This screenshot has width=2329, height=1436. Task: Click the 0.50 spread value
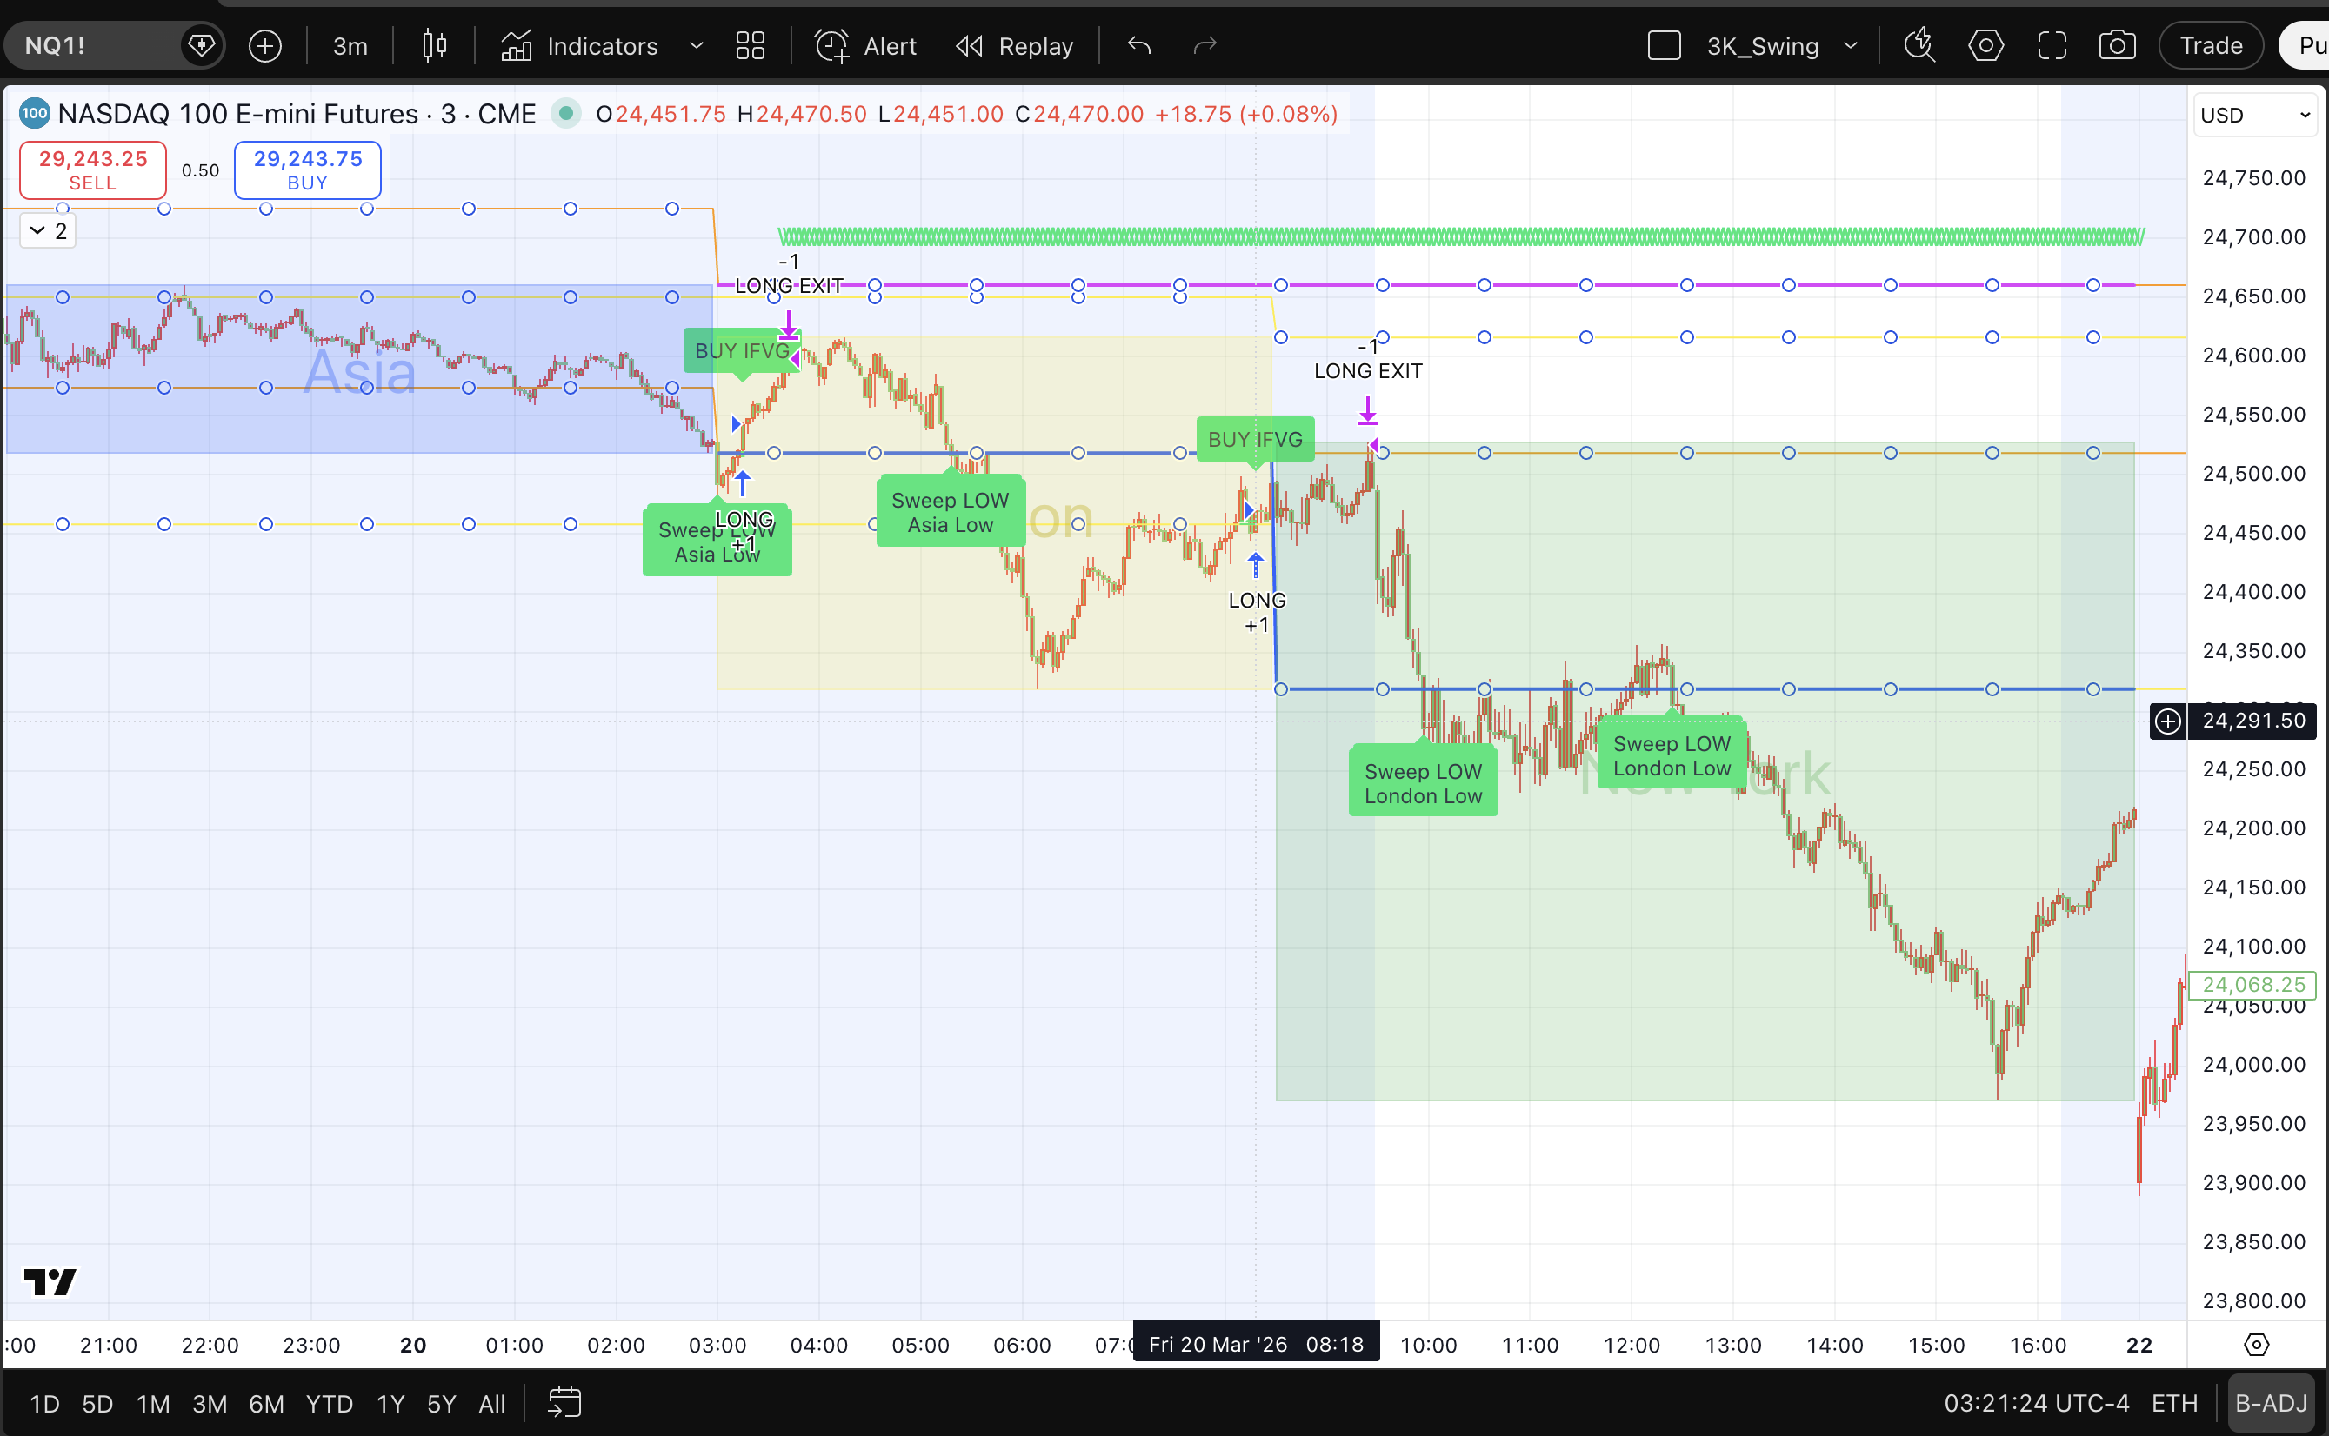pos(201,170)
